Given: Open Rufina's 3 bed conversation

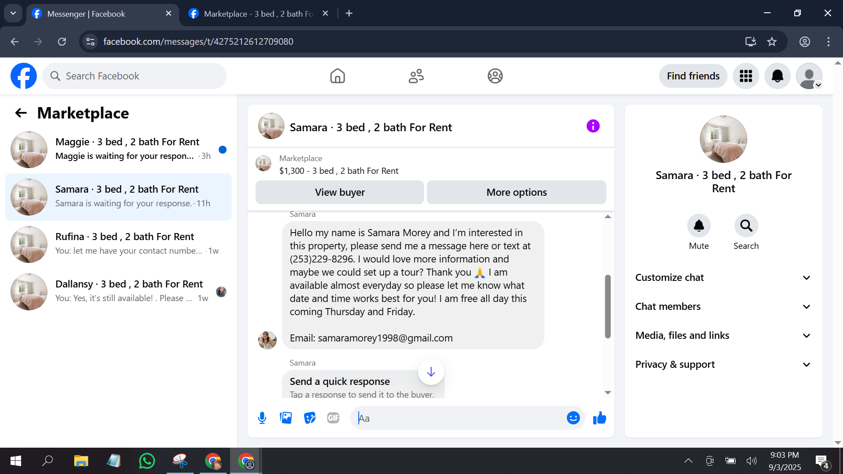Looking at the screenshot, I should coord(119,244).
